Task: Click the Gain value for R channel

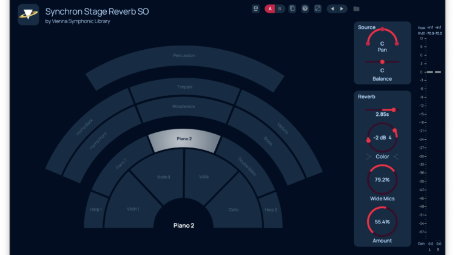Action: click(439, 243)
